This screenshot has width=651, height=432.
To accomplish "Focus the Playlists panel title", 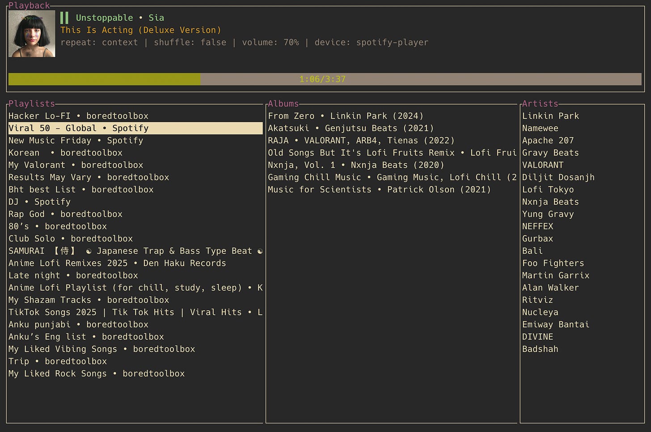I will pyautogui.click(x=32, y=104).
